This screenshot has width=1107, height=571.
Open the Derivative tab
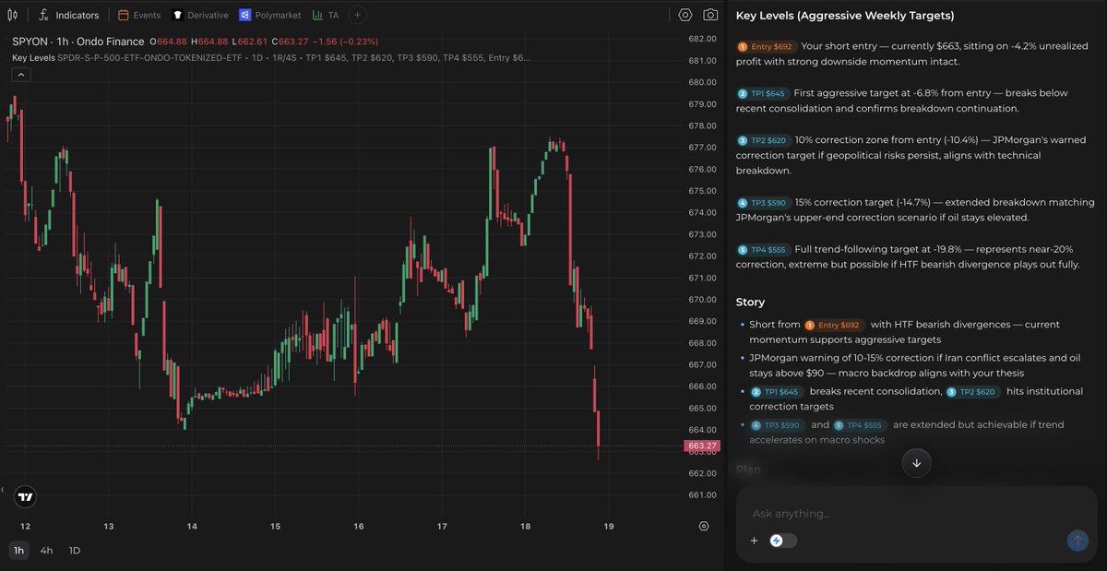(x=201, y=15)
